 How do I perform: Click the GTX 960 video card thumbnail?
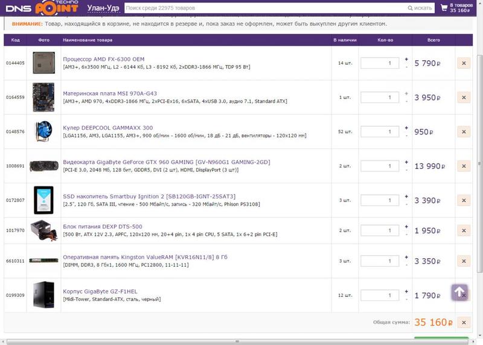43,166
